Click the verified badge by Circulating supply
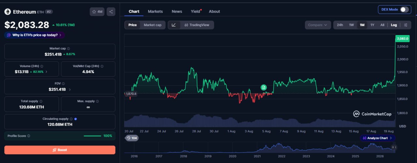The width and height of the screenshot is (417, 163). click(x=76, y=119)
